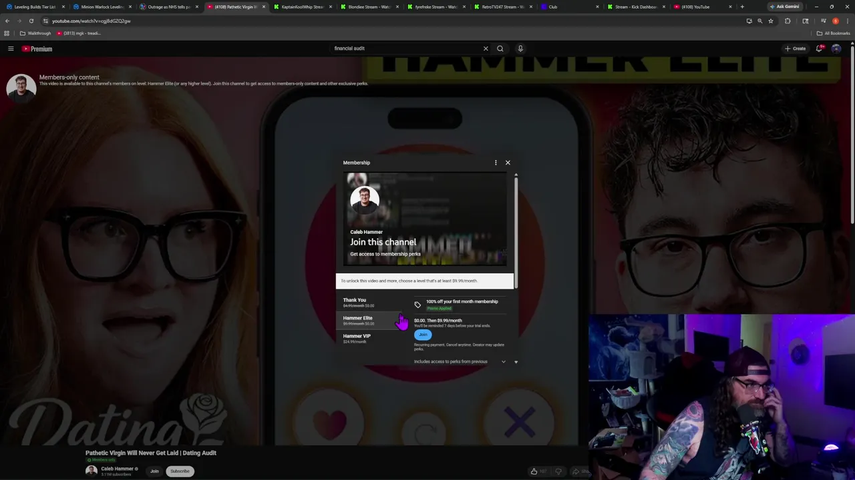Click channel avatar in members-only overlay

tap(21, 88)
